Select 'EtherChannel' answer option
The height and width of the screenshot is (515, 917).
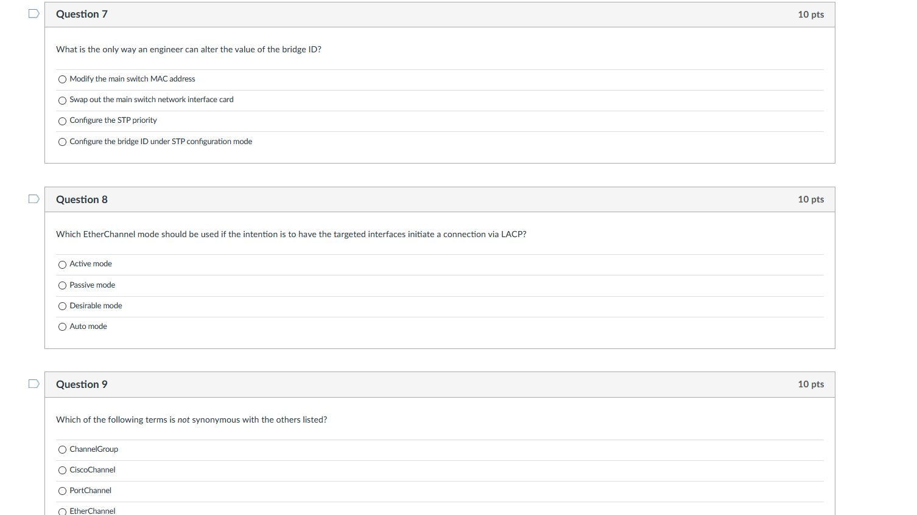click(62, 511)
